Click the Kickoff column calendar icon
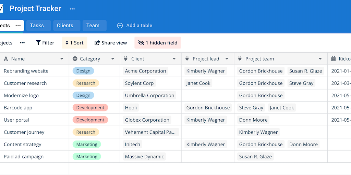The image size is (351, 175). point(333,59)
